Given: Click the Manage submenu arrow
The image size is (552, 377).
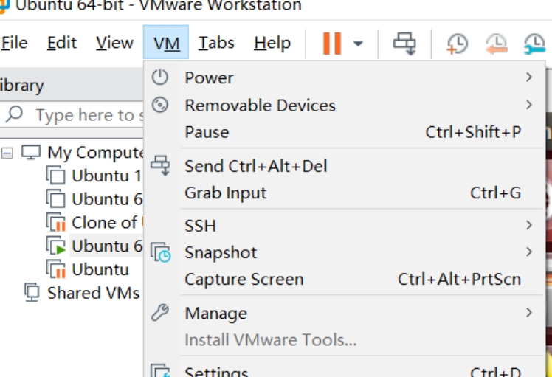Looking at the screenshot, I should tap(529, 313).
